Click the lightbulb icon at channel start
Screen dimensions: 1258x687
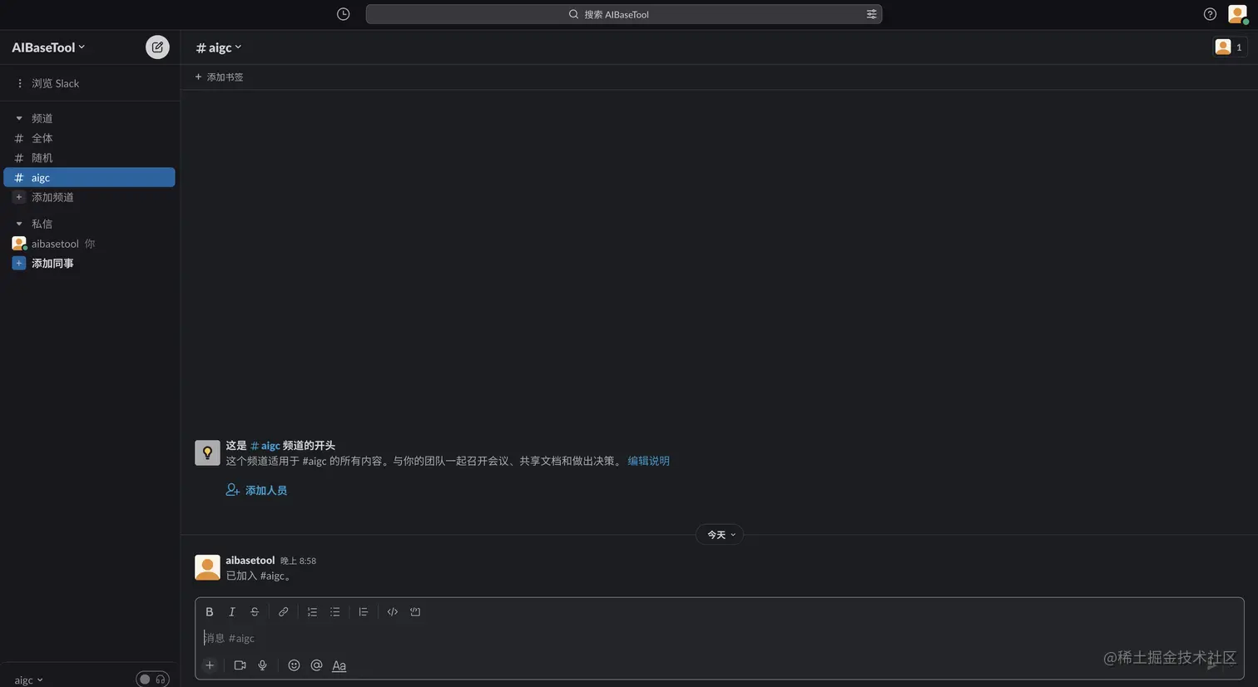[207, 452]
